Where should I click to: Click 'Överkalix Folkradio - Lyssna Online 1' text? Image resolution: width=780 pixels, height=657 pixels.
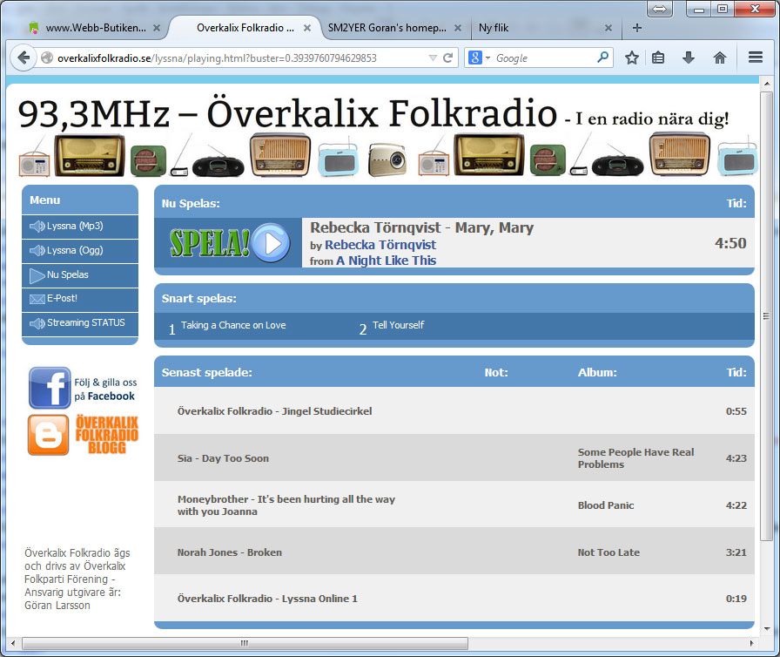coord(267,599)
